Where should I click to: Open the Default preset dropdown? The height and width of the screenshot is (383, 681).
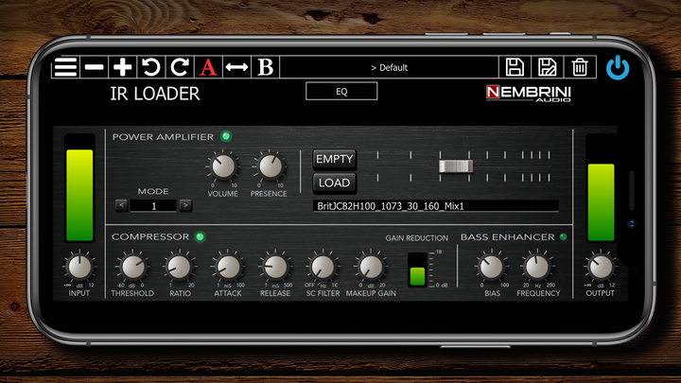point(389,67)
